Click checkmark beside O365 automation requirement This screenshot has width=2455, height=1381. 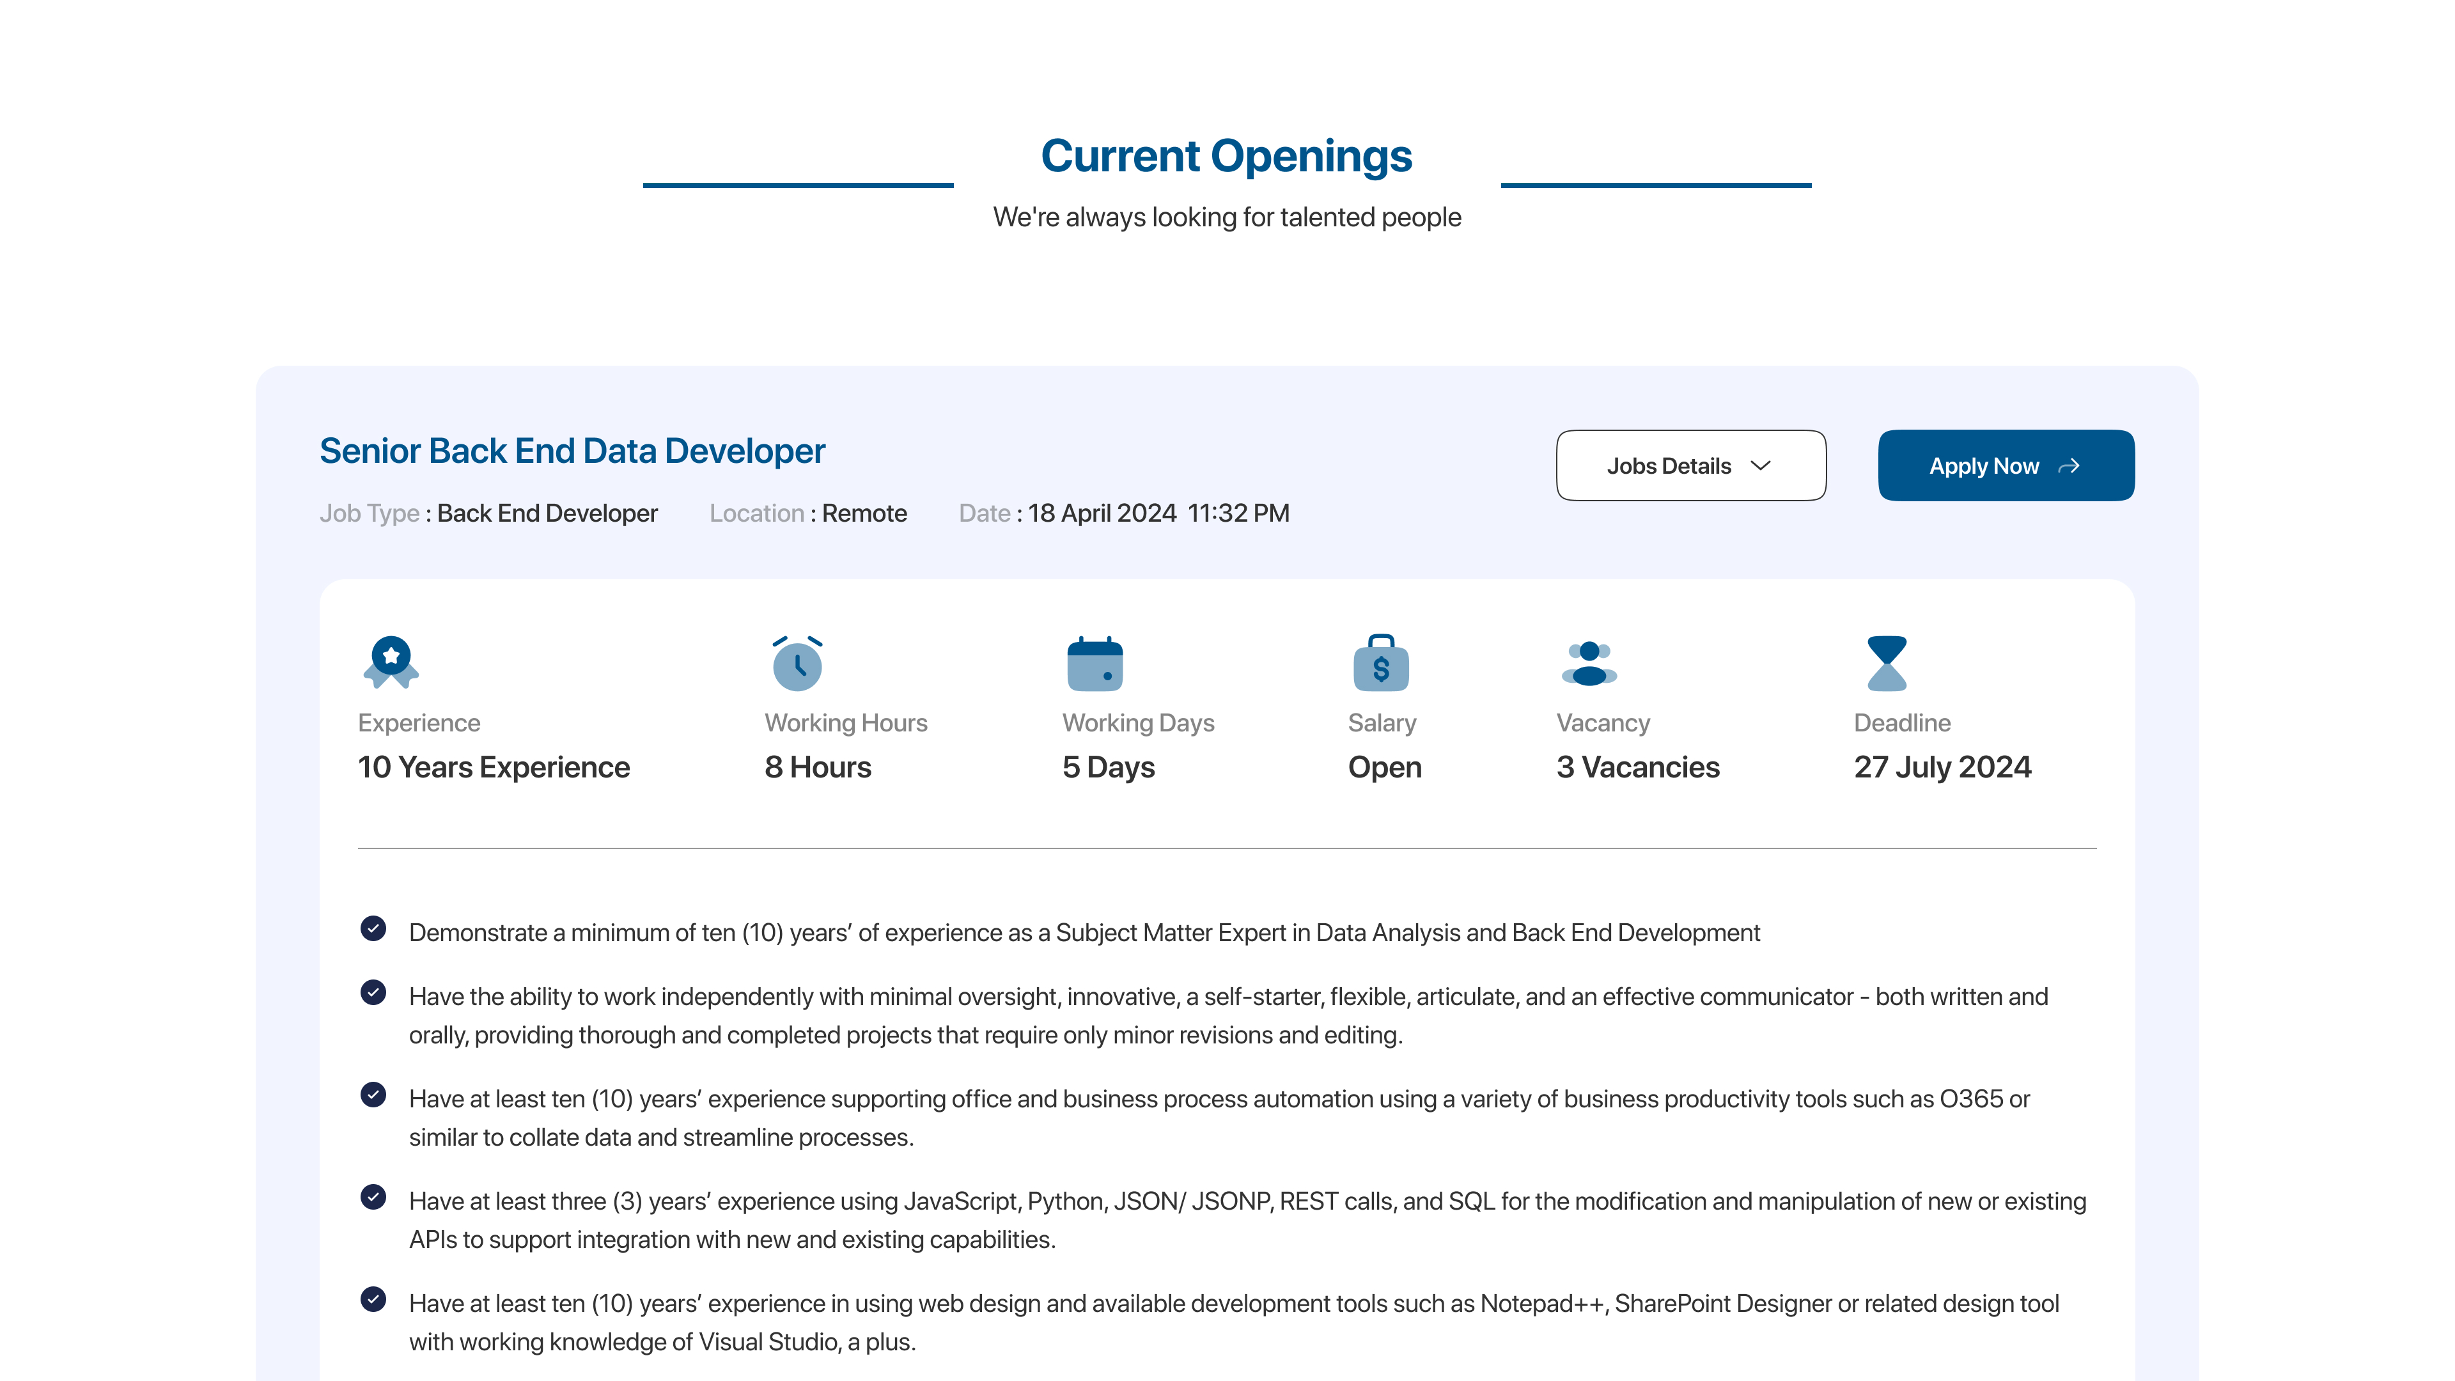[x=373, y=1094]
